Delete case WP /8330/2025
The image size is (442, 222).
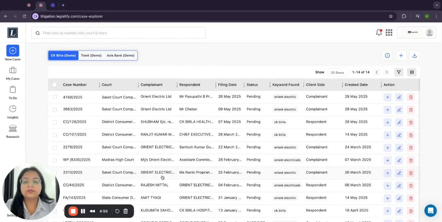[x=411, y=160]
